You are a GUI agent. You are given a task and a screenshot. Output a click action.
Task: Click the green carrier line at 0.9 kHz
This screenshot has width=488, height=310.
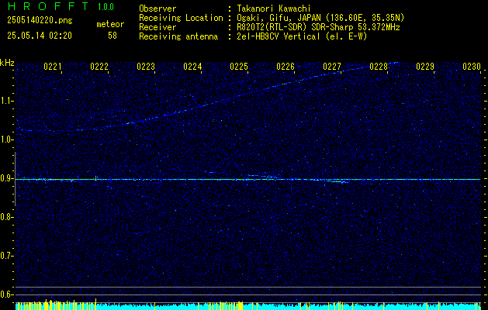click(x=247, y=179)
